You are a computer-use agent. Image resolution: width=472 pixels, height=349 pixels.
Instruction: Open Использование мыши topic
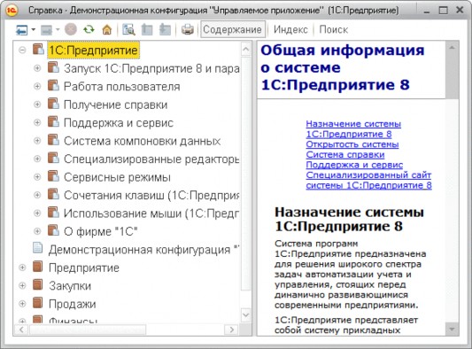151,213
